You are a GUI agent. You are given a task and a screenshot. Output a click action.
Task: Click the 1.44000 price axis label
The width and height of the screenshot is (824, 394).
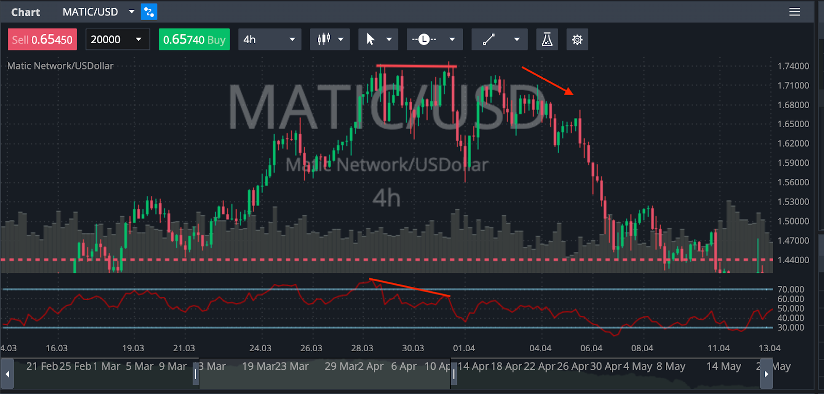tap(793, 260)
